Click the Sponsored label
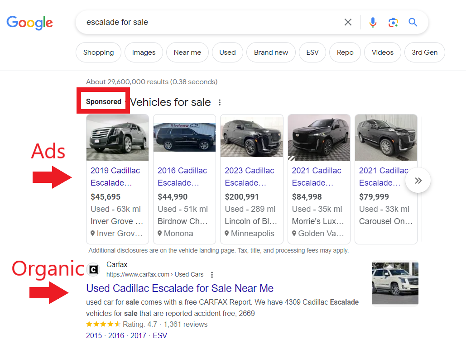The width and height of the screenshot is (466, 344). [x=104, y=101]
